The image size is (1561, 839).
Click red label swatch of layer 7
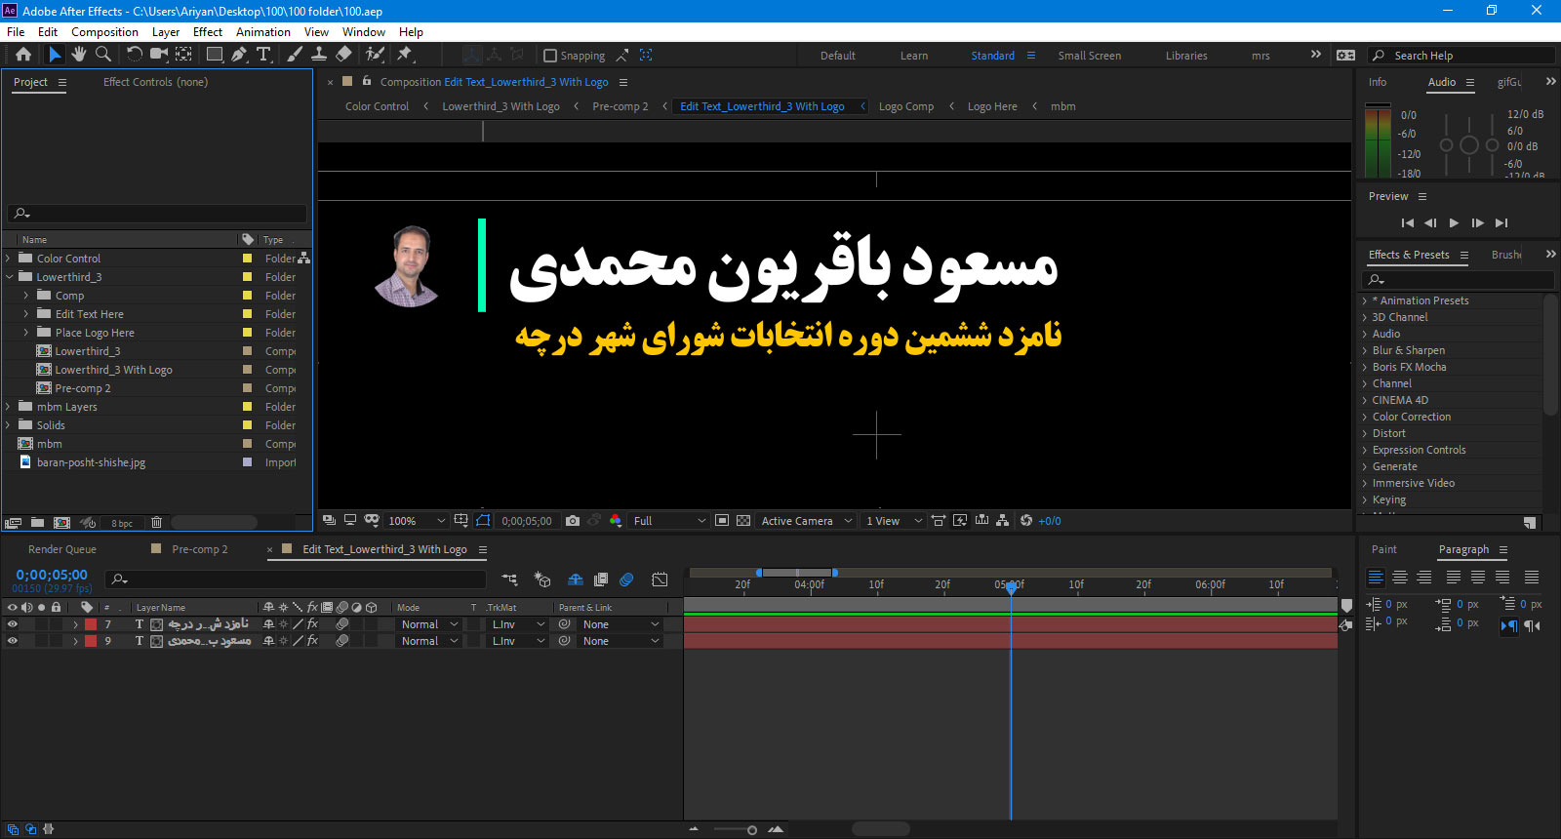point(91,624)
